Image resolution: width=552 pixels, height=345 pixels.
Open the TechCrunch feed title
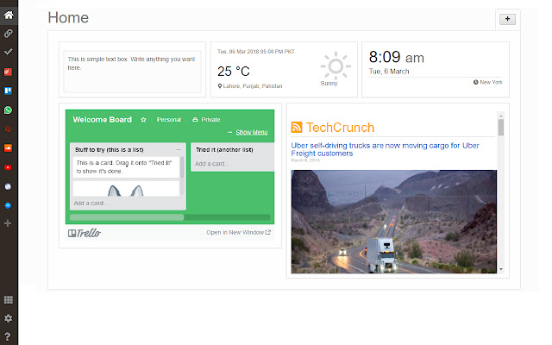pos(340,128)
